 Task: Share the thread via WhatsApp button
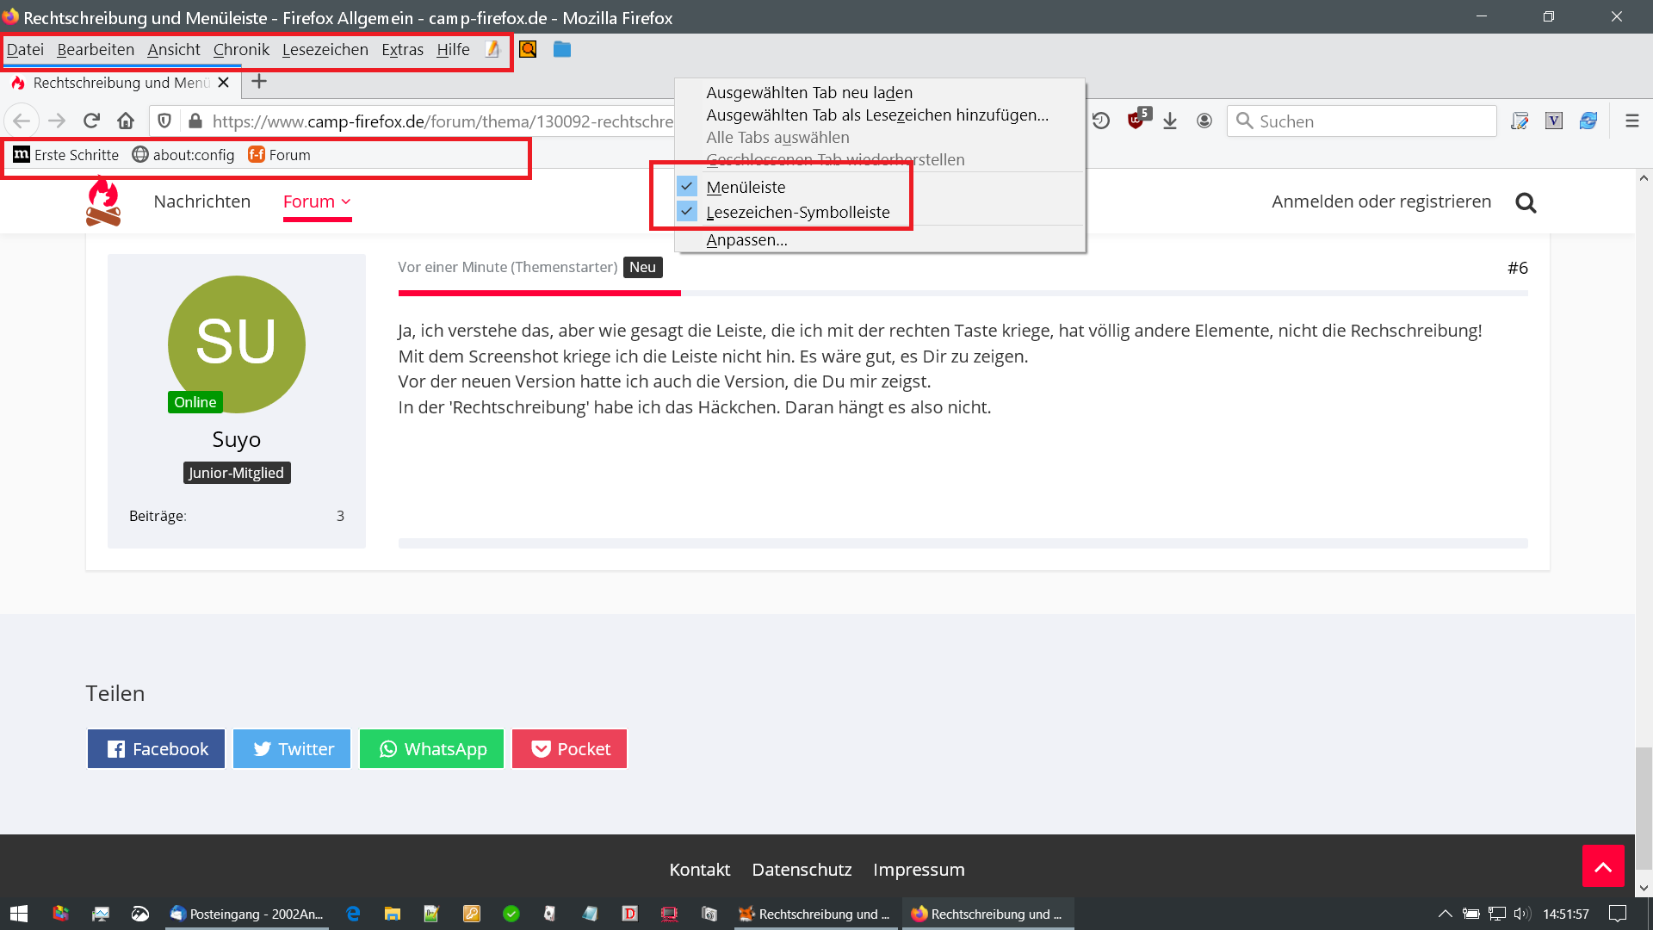pos(431,749)
